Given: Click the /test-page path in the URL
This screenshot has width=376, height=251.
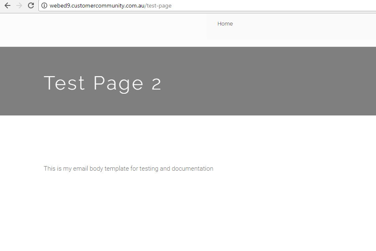Looking at the screenshot, I should [158, 6].
